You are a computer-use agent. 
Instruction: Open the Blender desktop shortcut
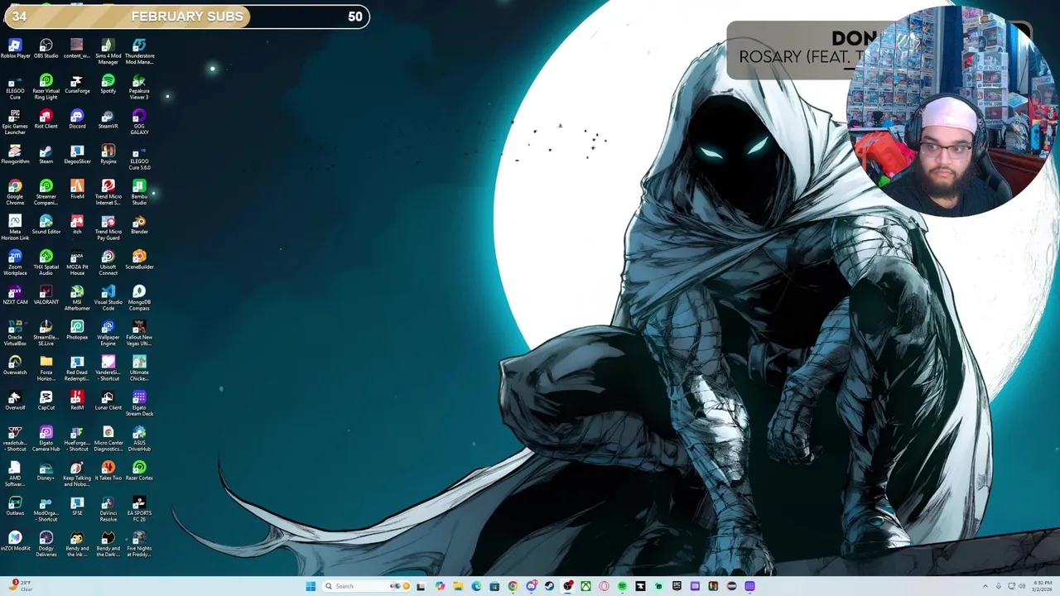139,225
